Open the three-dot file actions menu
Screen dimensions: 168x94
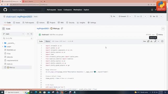[163, 28]
